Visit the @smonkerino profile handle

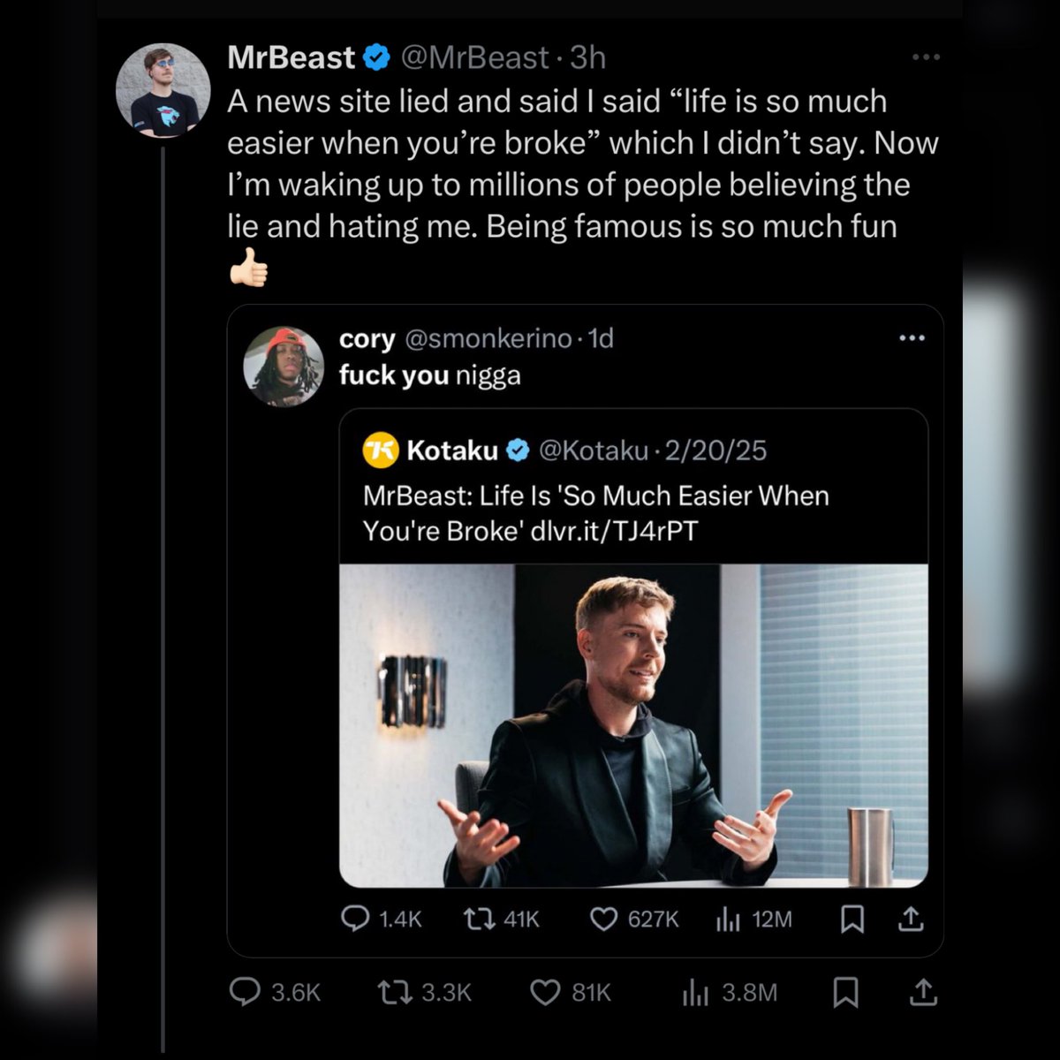pyautogui.click(x=488, y=338)
